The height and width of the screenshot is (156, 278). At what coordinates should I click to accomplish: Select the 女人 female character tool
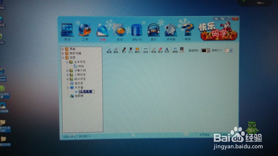click(x=131, y=50)
